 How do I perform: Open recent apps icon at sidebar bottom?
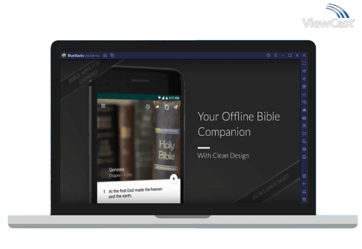point(304,199)
